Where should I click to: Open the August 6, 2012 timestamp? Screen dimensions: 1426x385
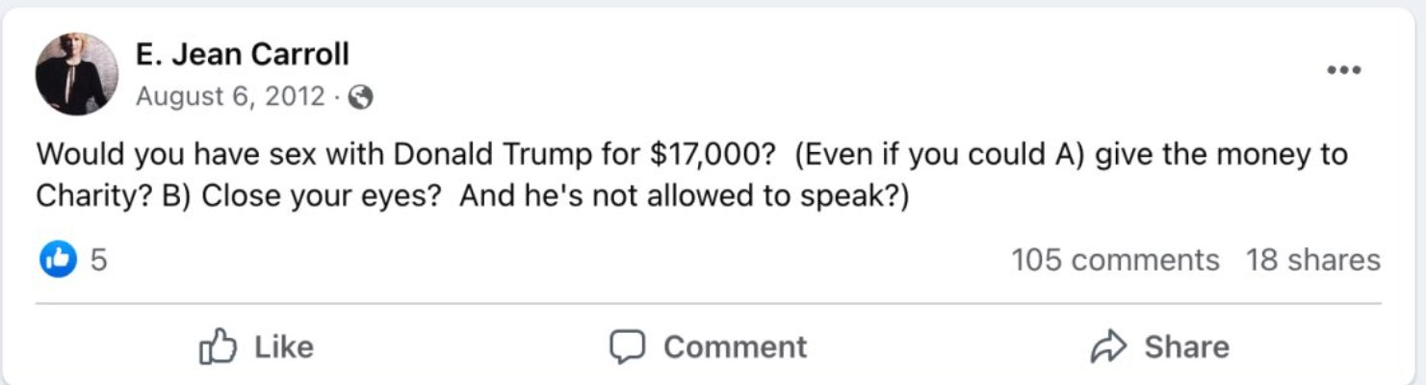(231, 97)
